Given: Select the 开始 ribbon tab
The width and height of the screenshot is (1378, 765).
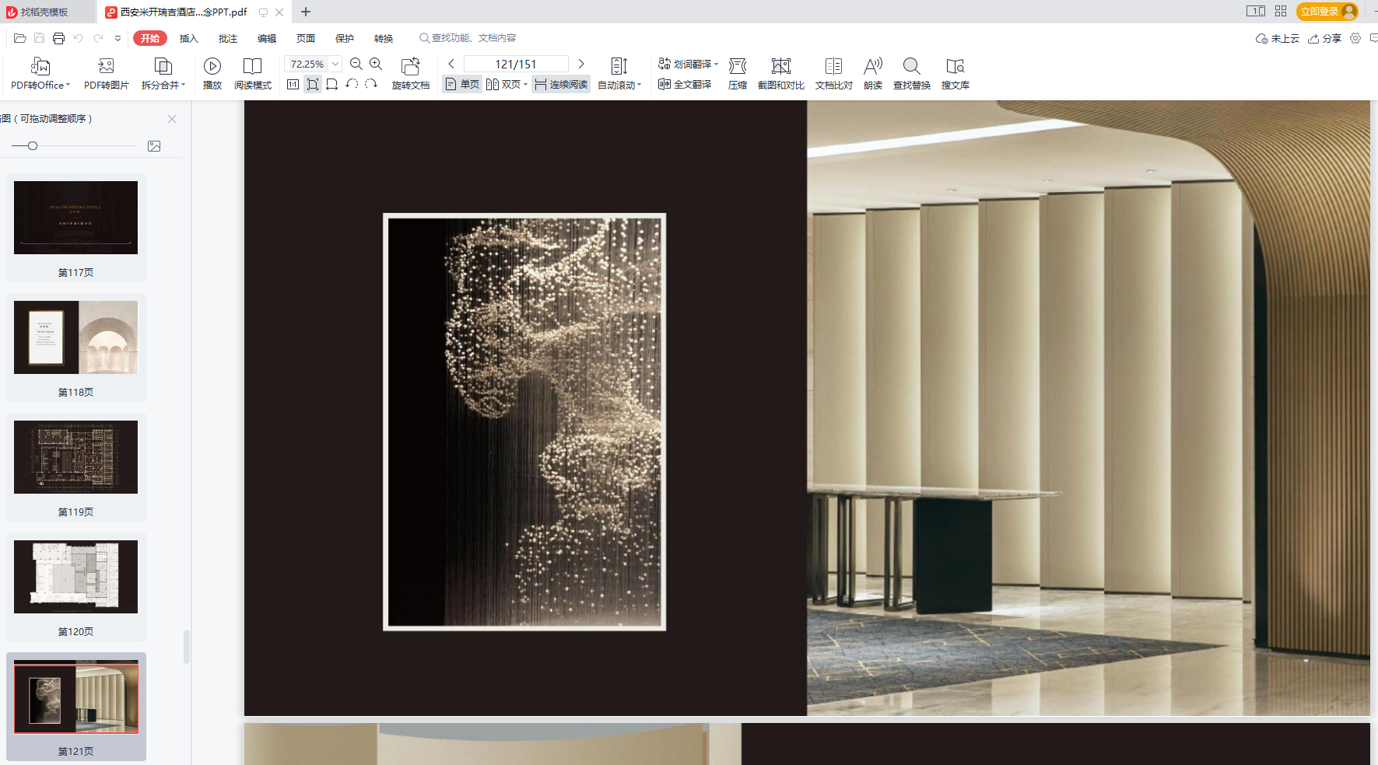Looking at the screenshot, I should click(150, 38).
